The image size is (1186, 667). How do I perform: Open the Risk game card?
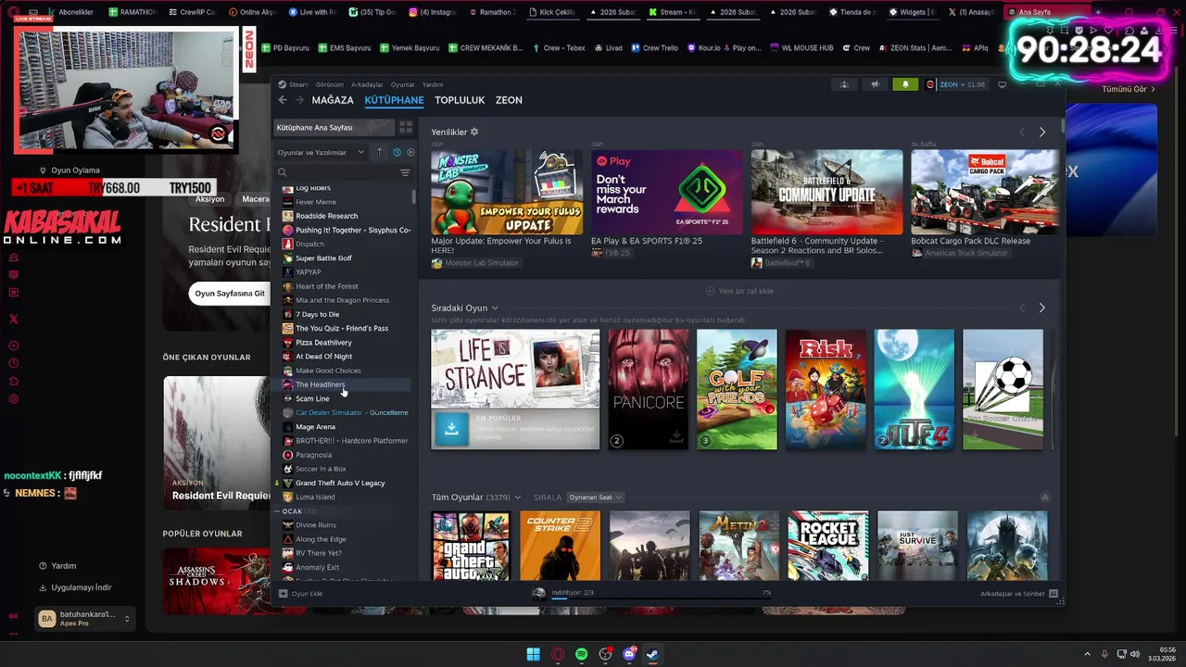(x=826, y=389)
